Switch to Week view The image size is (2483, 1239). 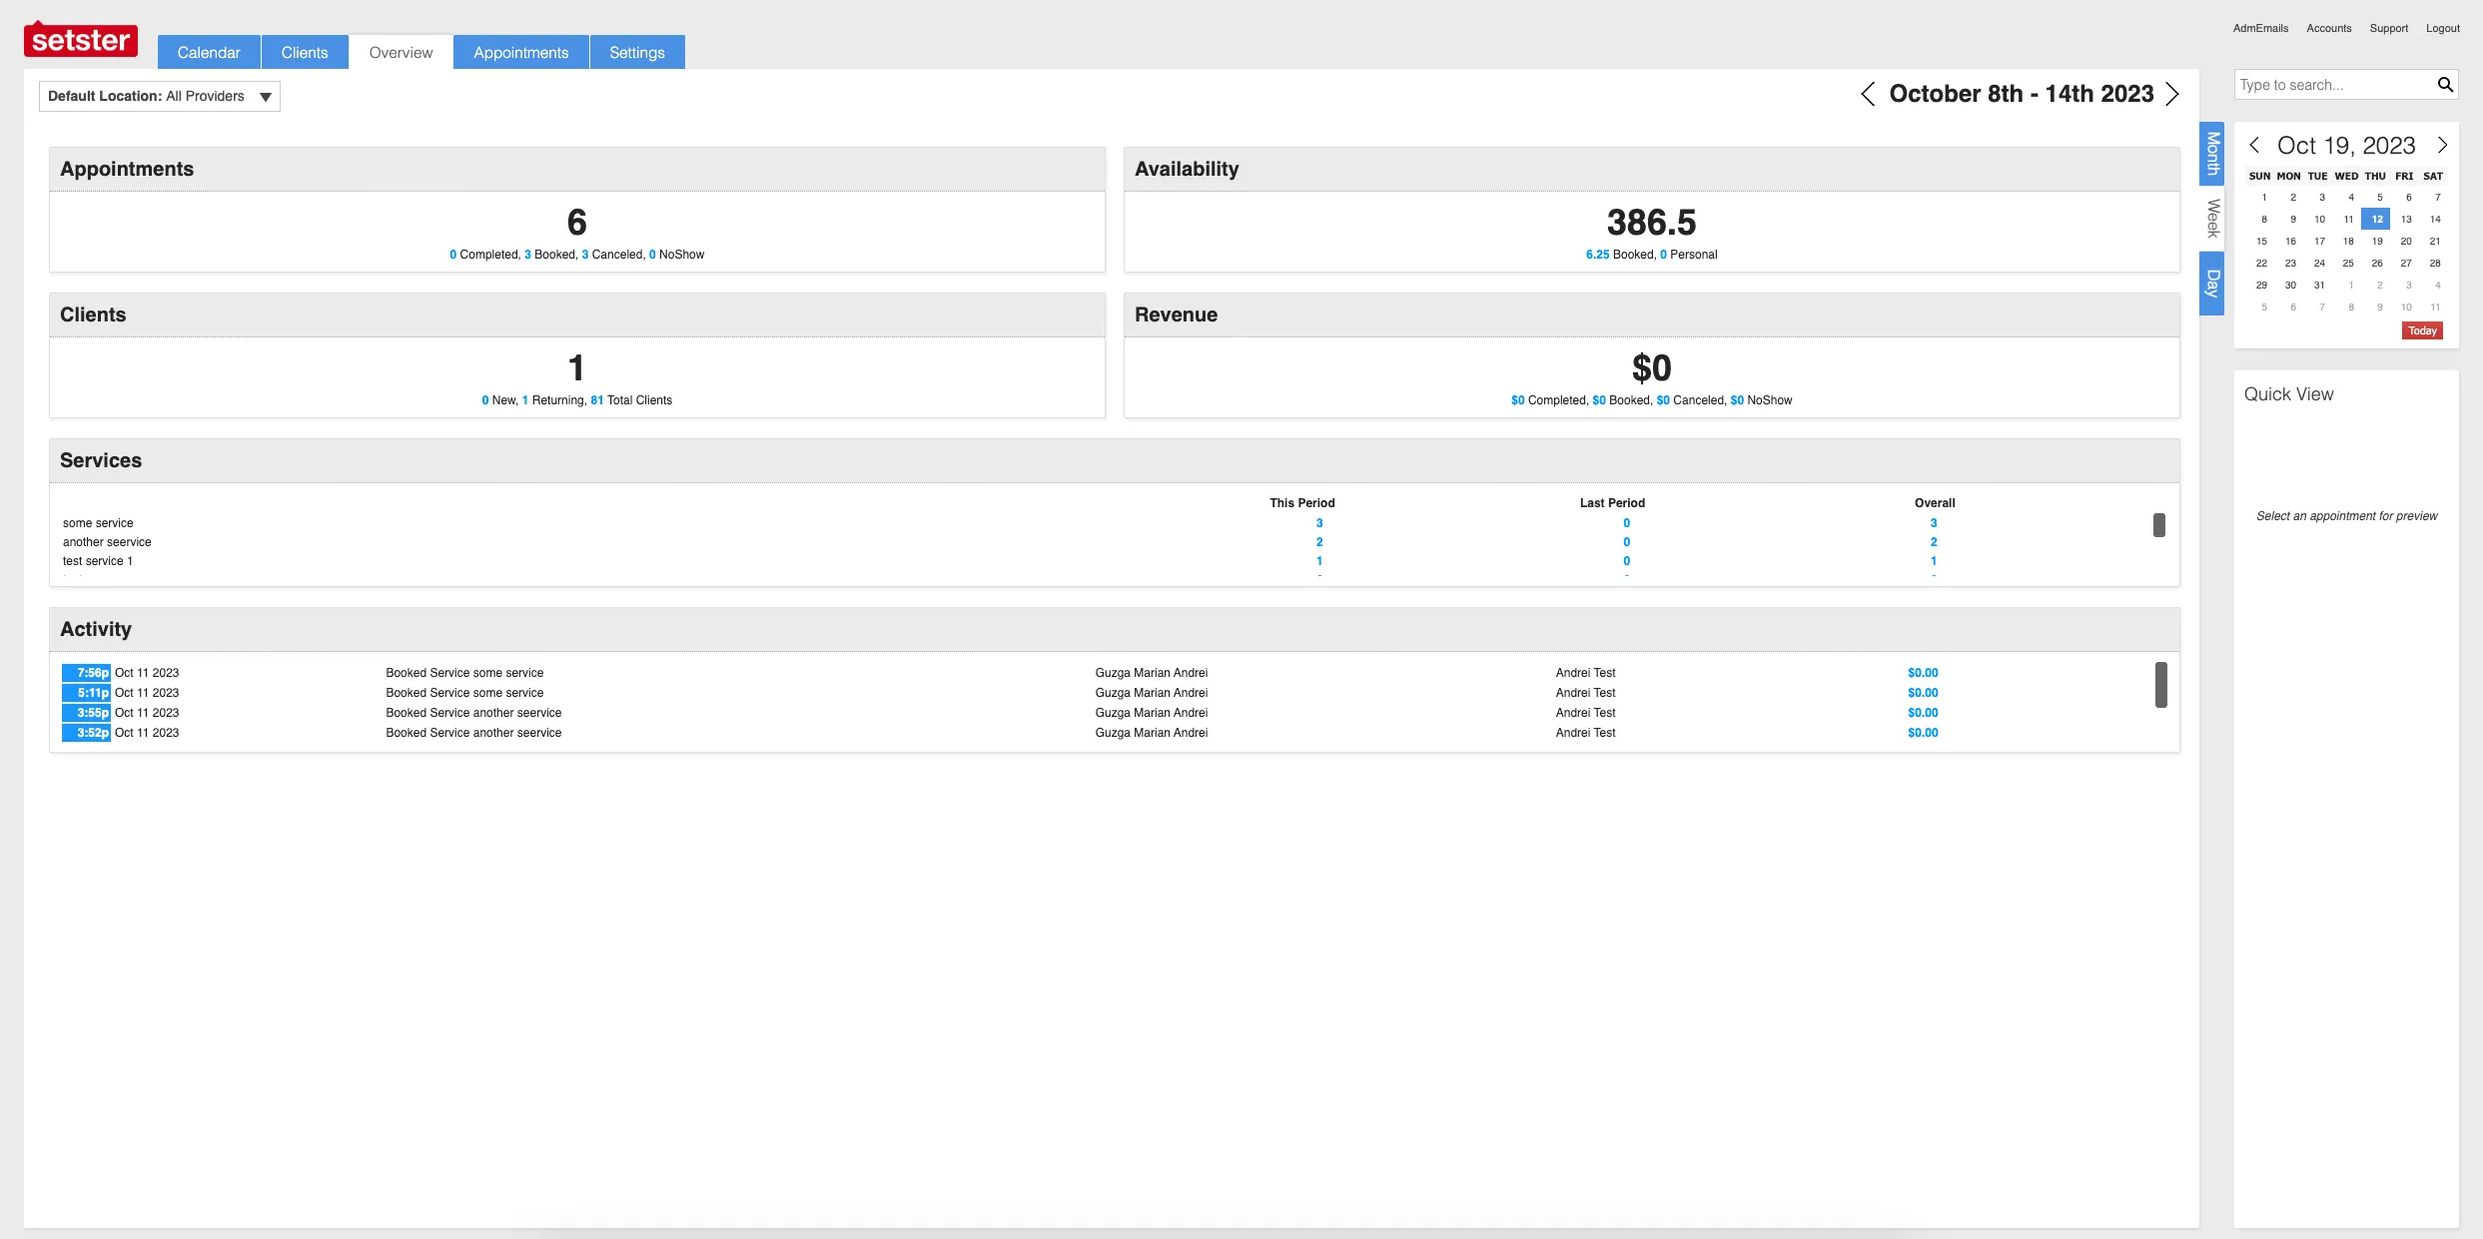click(x=2212, y=219)
